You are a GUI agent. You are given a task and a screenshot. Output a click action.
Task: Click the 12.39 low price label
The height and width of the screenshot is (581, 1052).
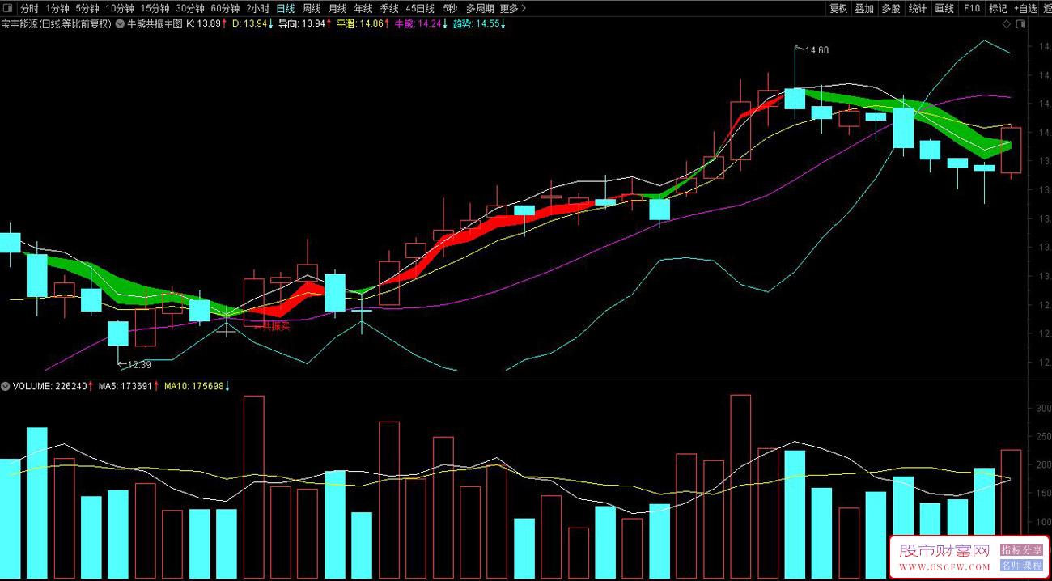coord(139,365)
